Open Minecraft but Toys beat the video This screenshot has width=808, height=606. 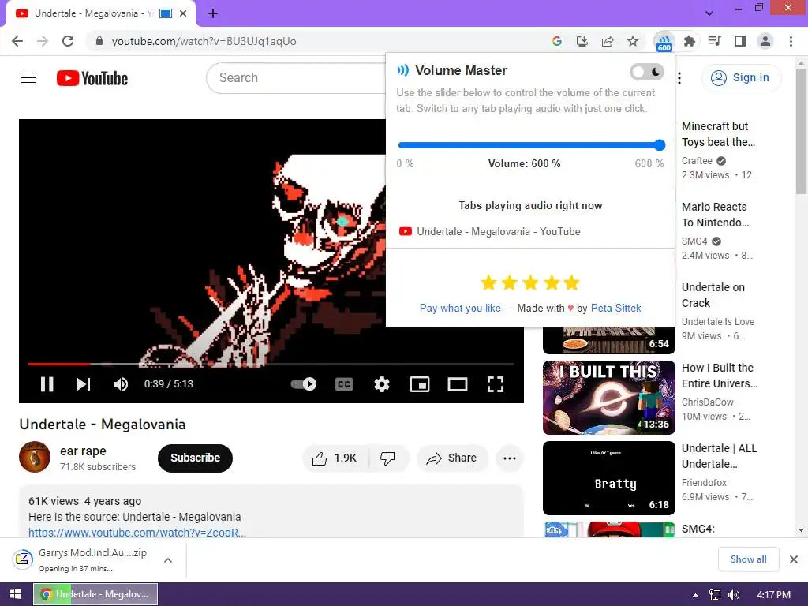pyautogui.click(x=718, y=134)
